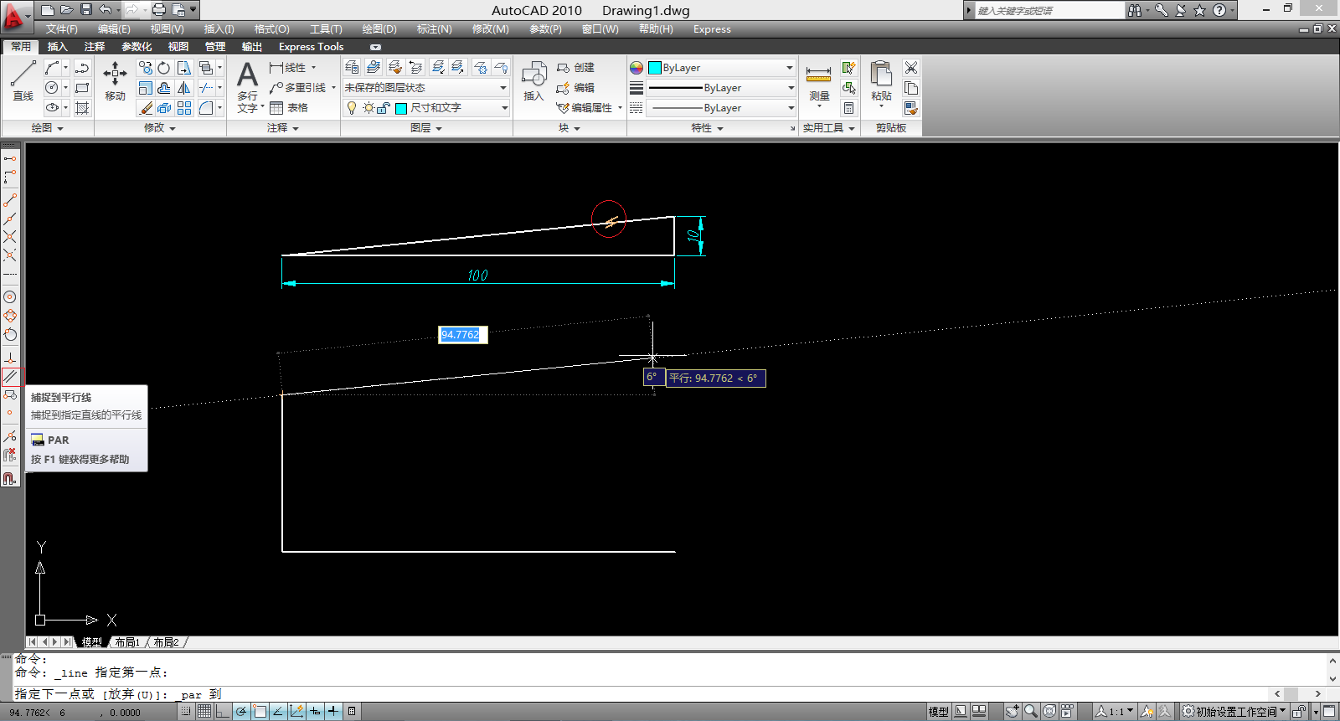
Task: Toggle Snap mode in status bar
Action: click(x=186, y=712)
